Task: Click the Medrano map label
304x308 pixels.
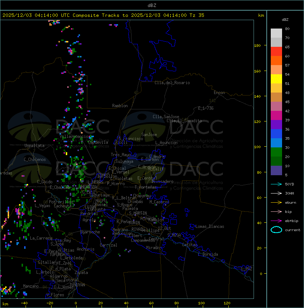Action: coord(120,230)
